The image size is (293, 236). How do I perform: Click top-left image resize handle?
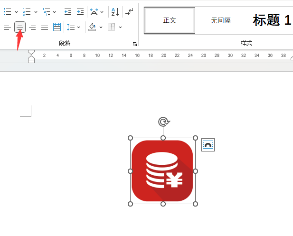tap(130, 138)
